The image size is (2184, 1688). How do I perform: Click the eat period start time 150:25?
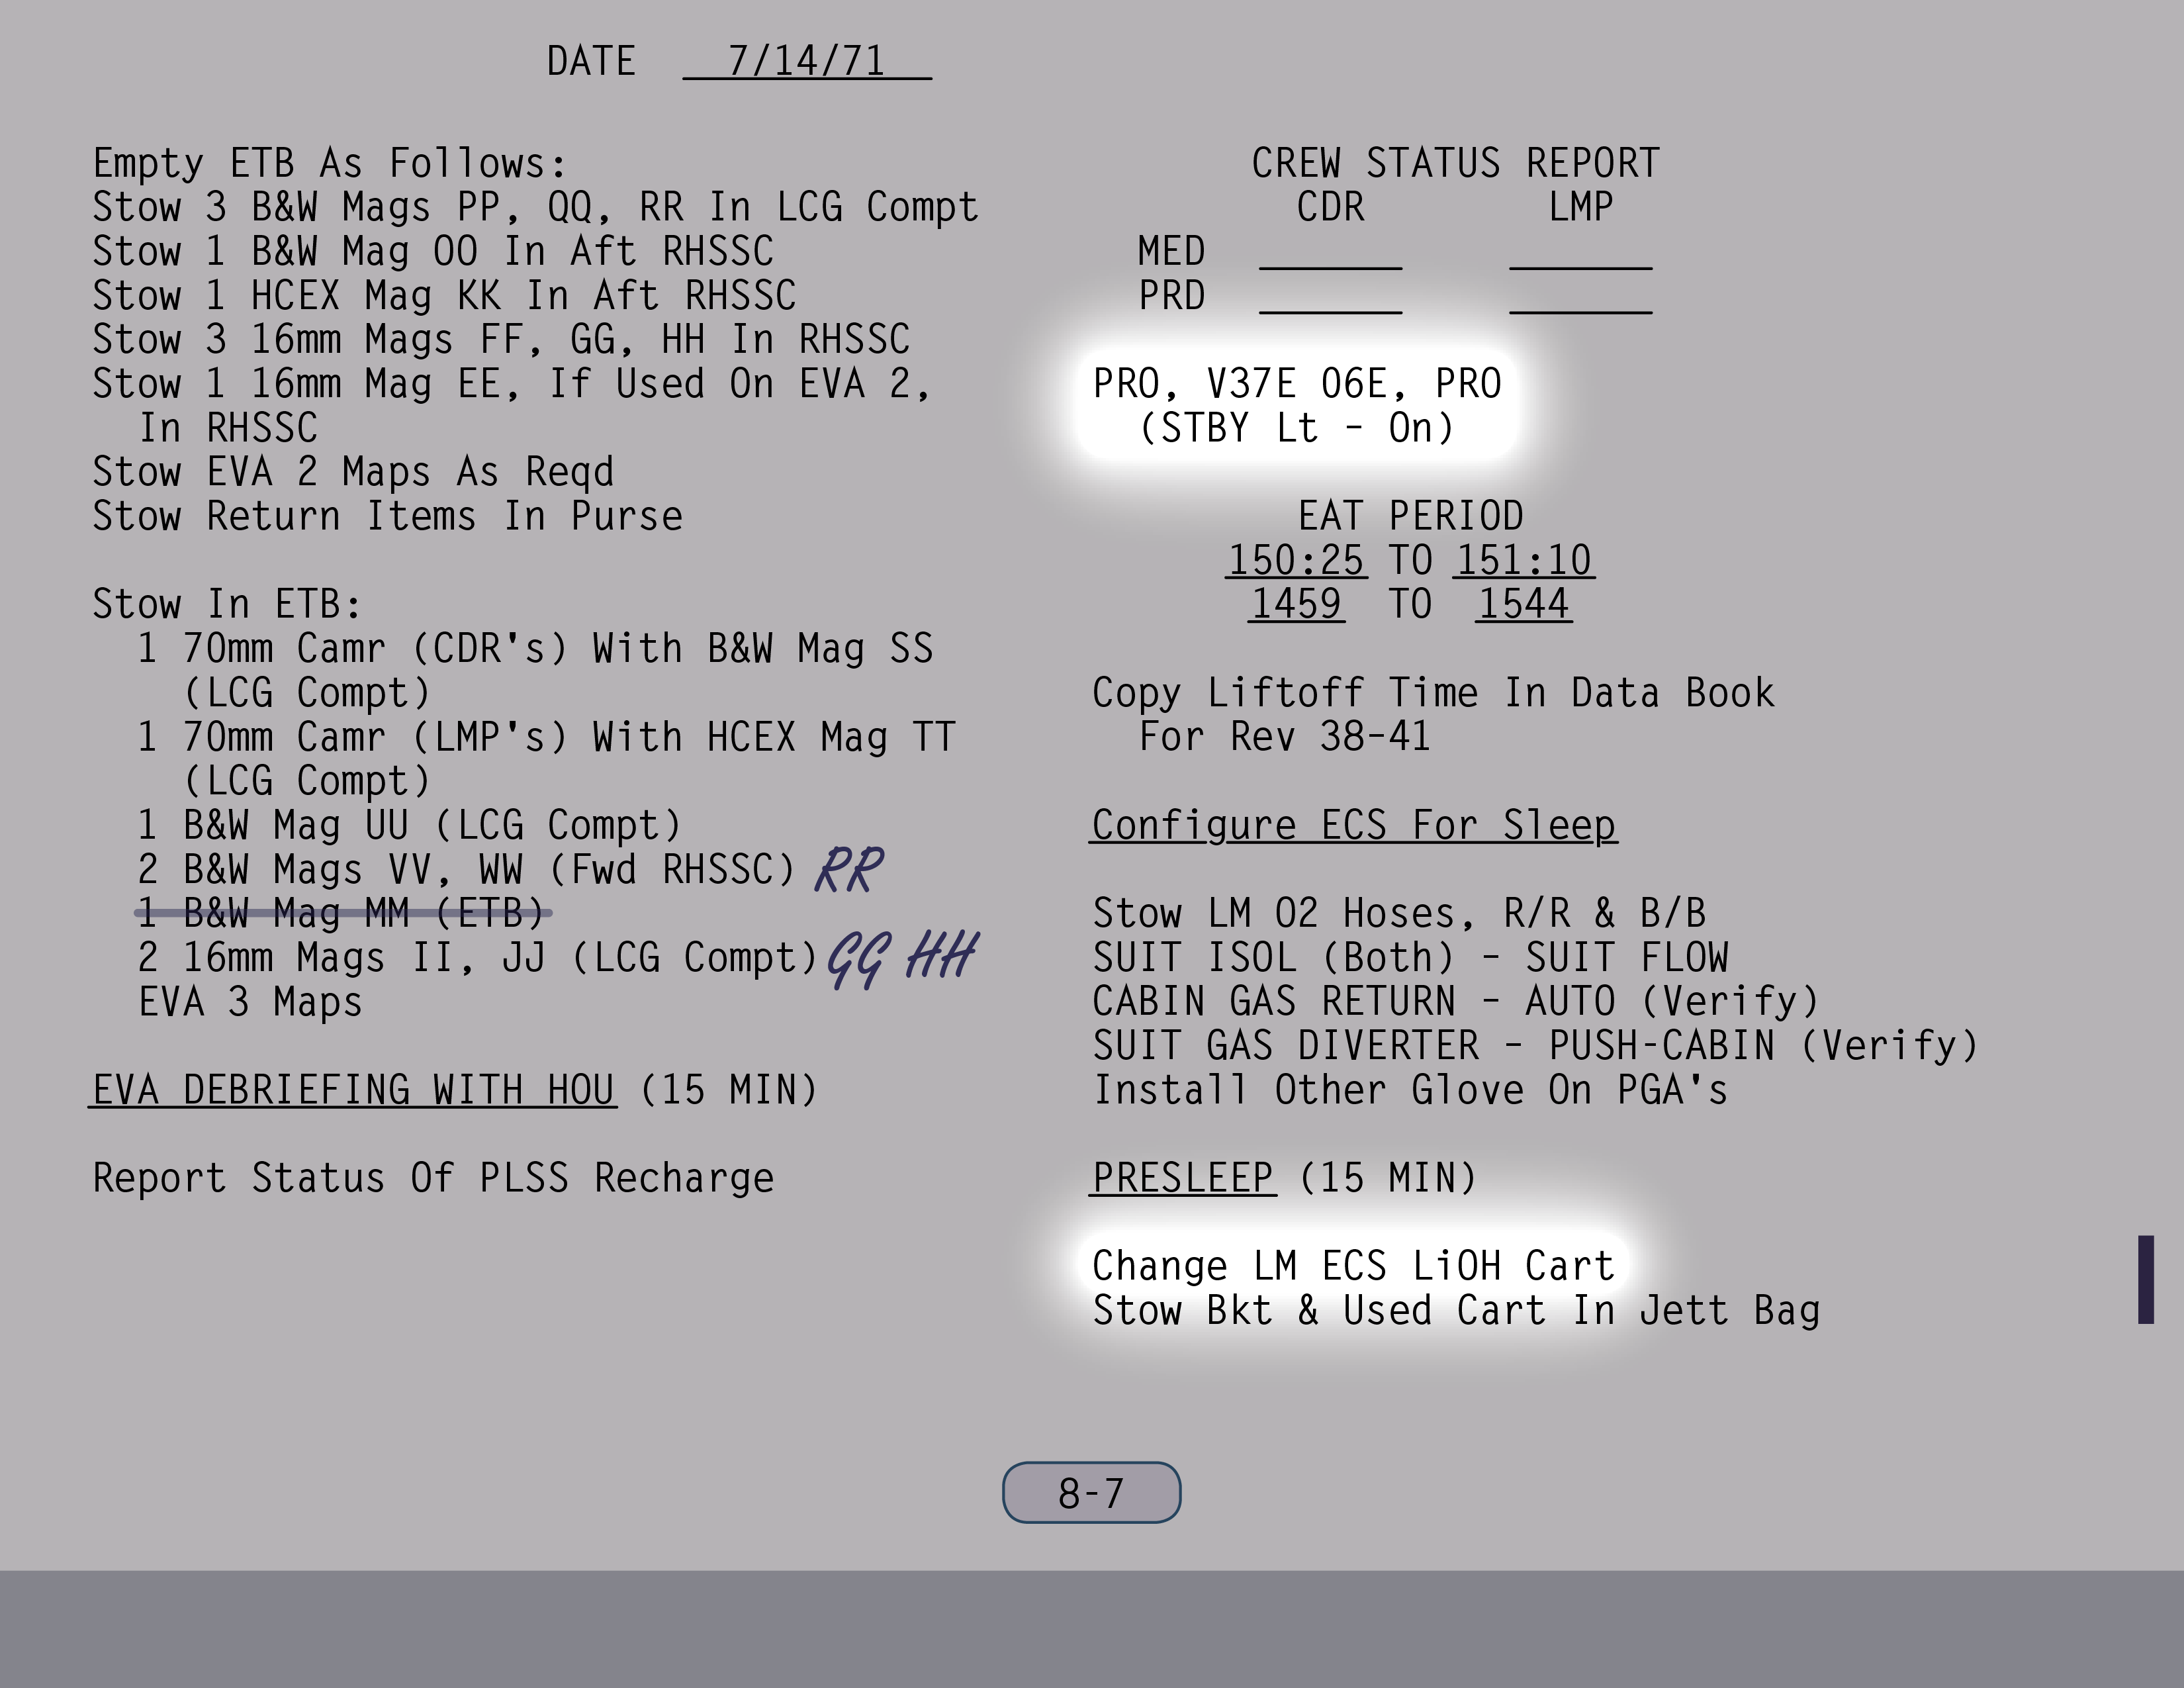(1296, 560)
